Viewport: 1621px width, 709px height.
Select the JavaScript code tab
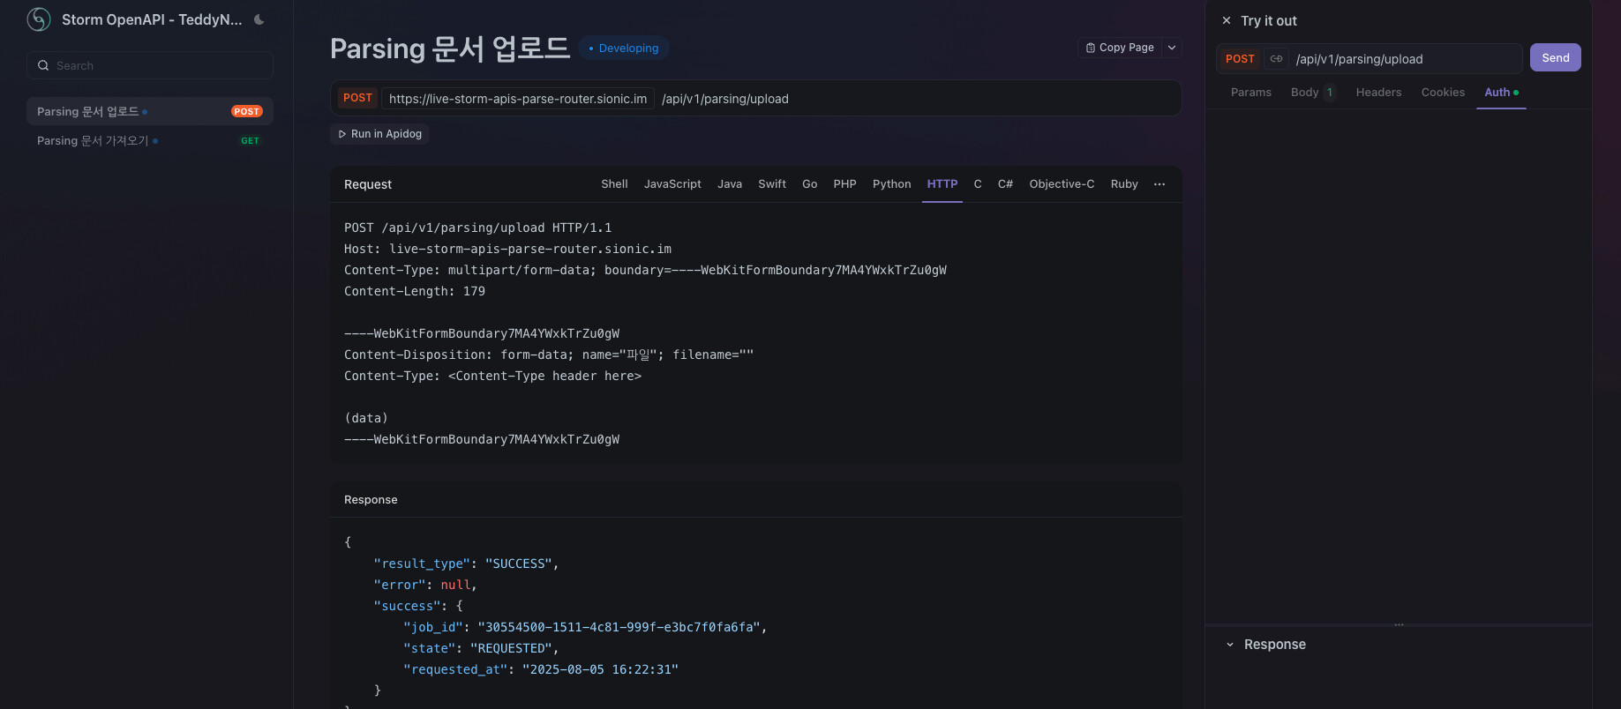click(672, 184)
